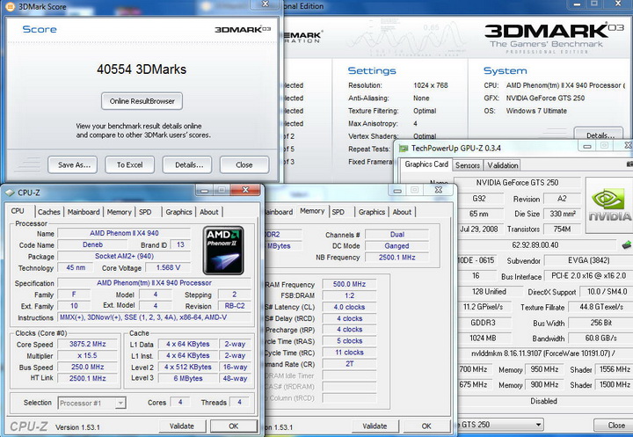Click the green BIOS save icon in GPU-Z

(627, 244)
